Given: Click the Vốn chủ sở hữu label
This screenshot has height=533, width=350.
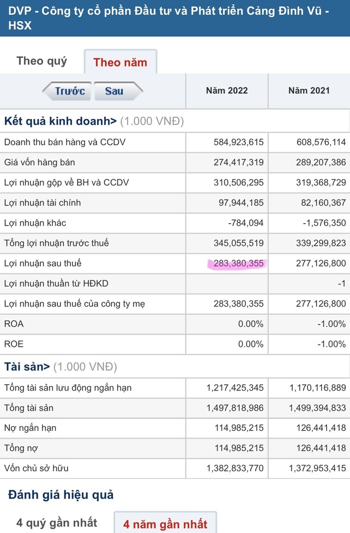Looking at the screenshot, I should pos(36,468).
